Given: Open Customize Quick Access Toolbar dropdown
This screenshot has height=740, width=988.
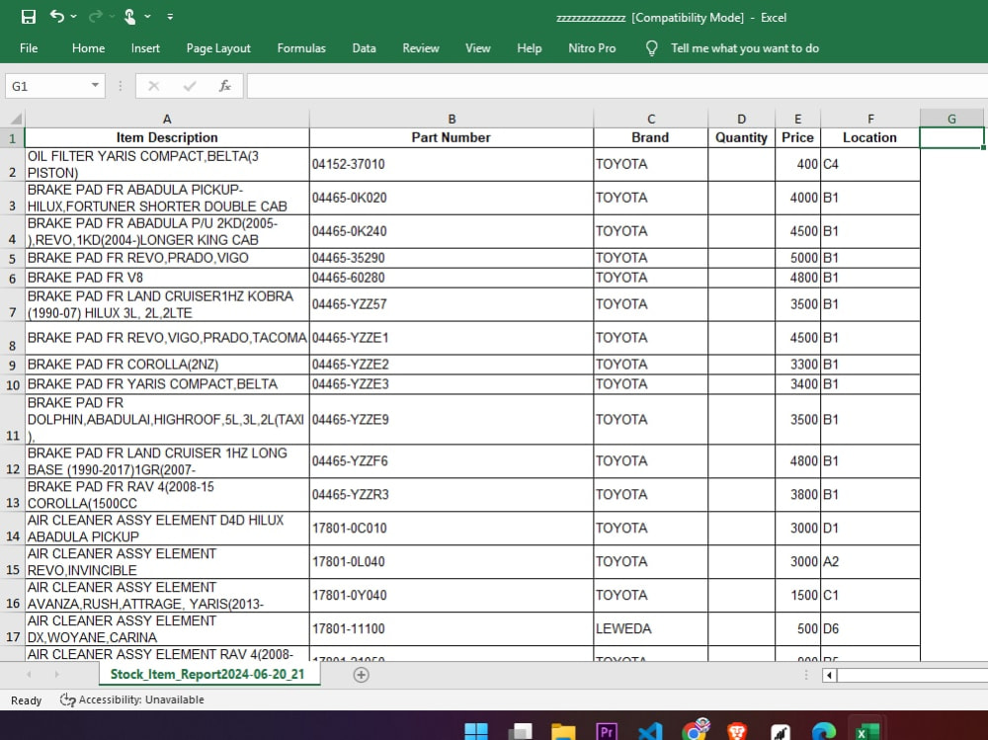Looking at the screenshot, I should (x=170, y=17).
